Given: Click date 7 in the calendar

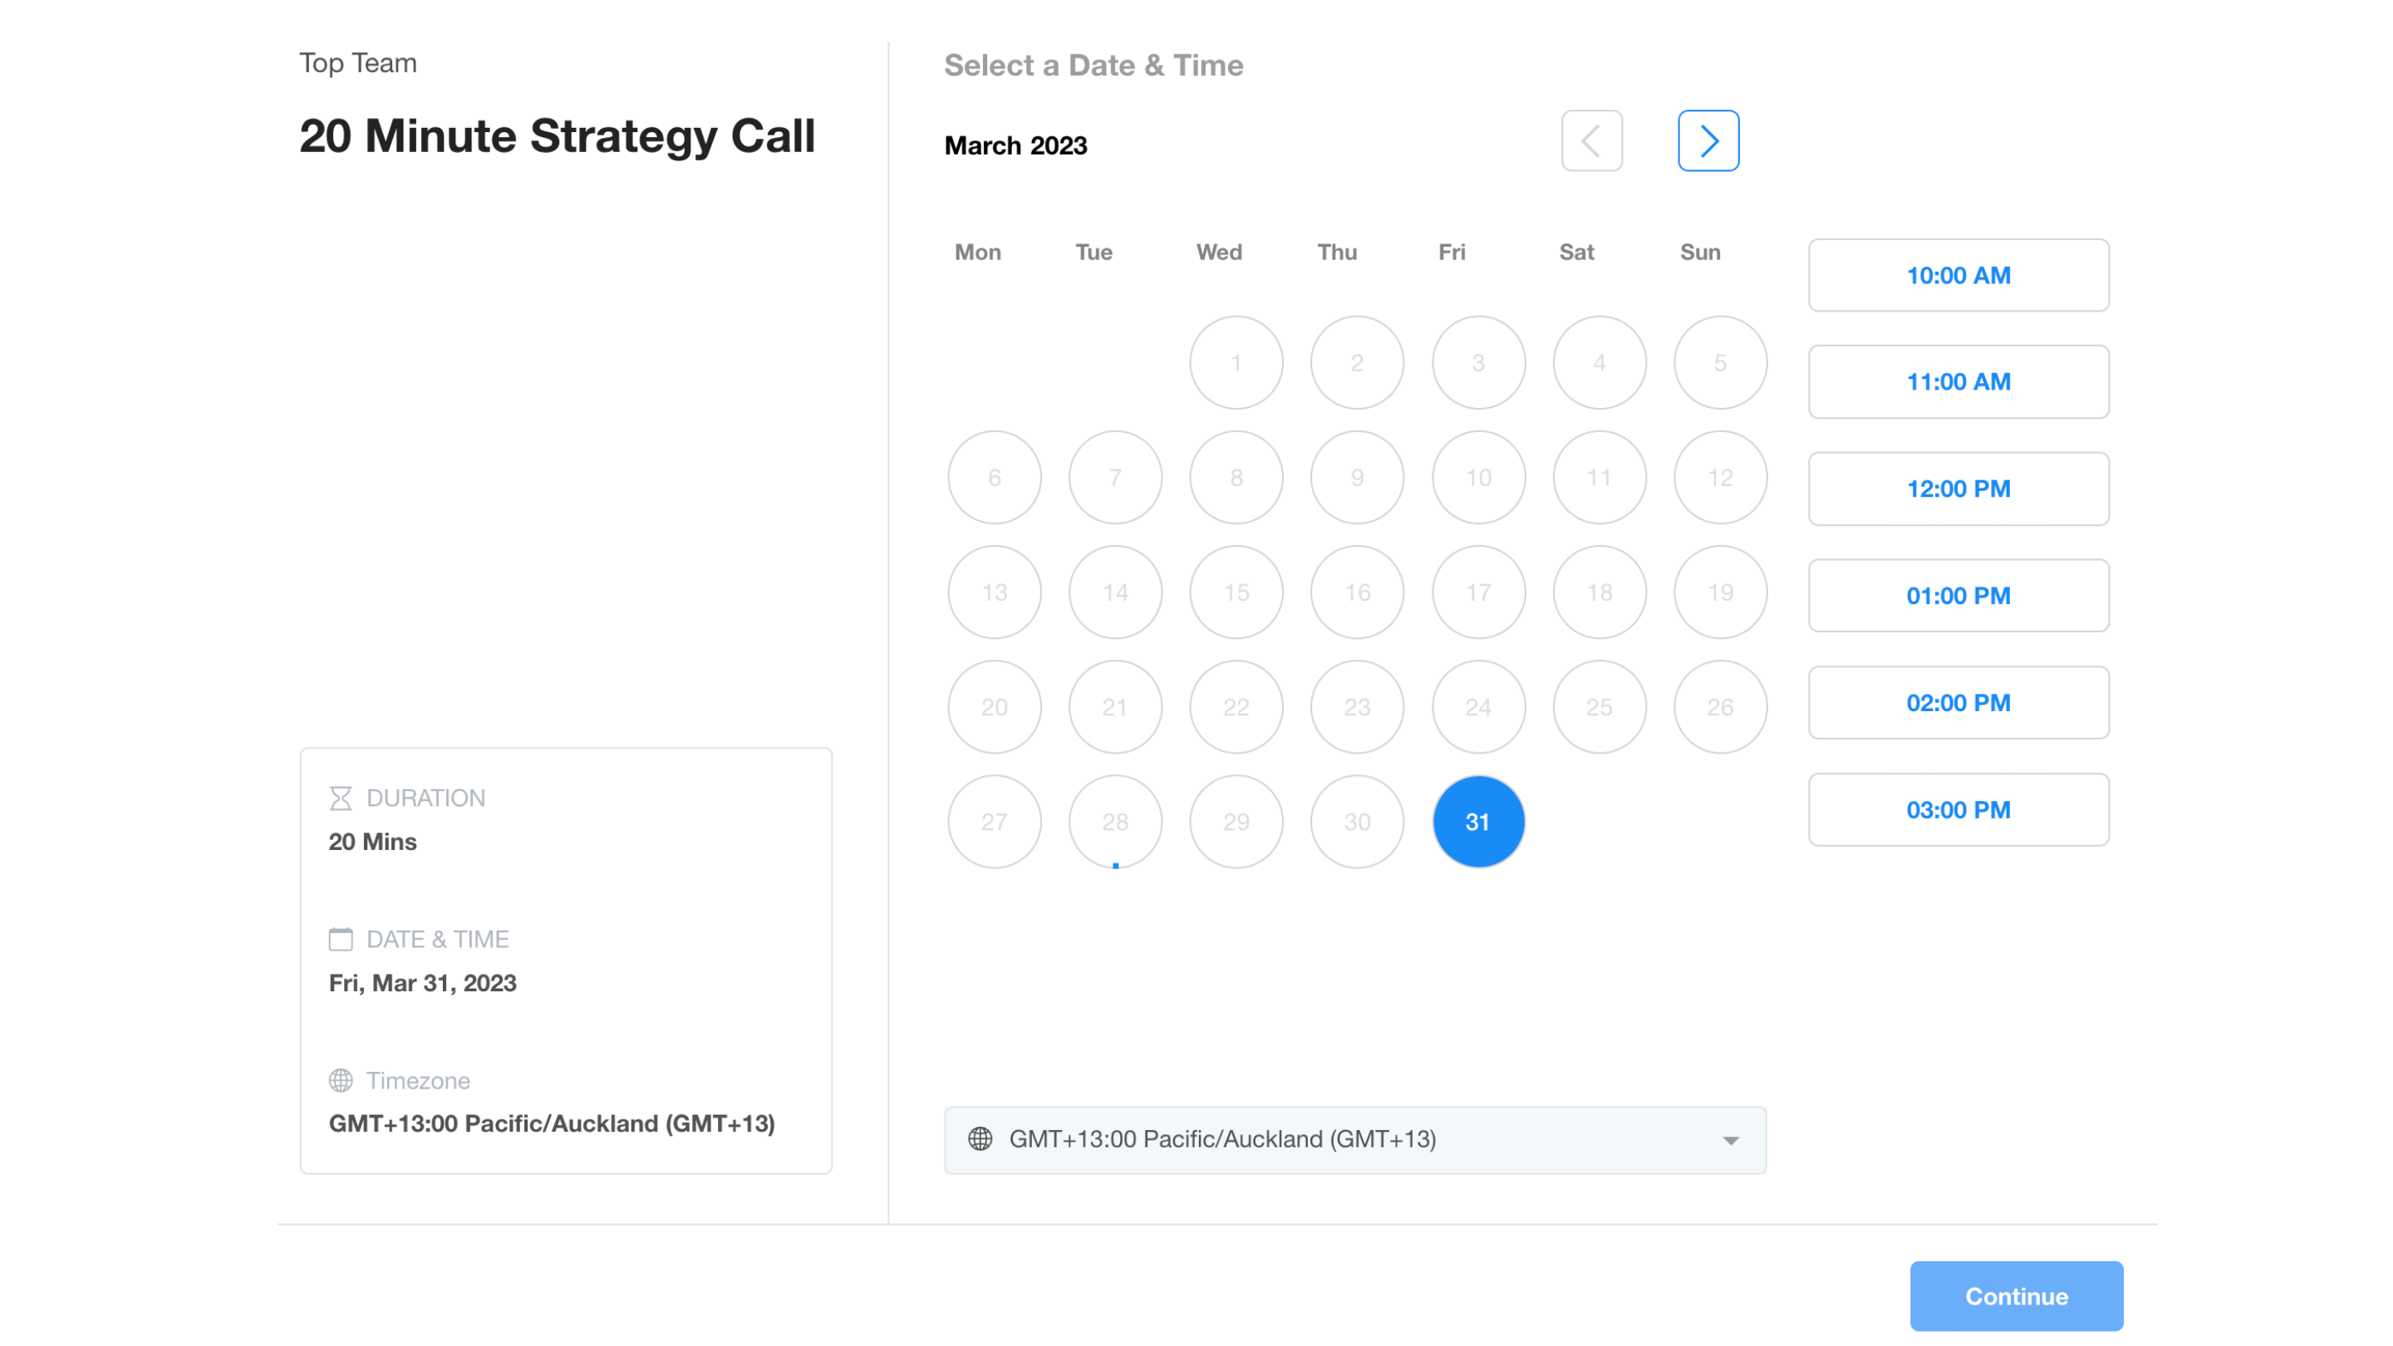Looking at the screenshot, I should [1115, 478].
